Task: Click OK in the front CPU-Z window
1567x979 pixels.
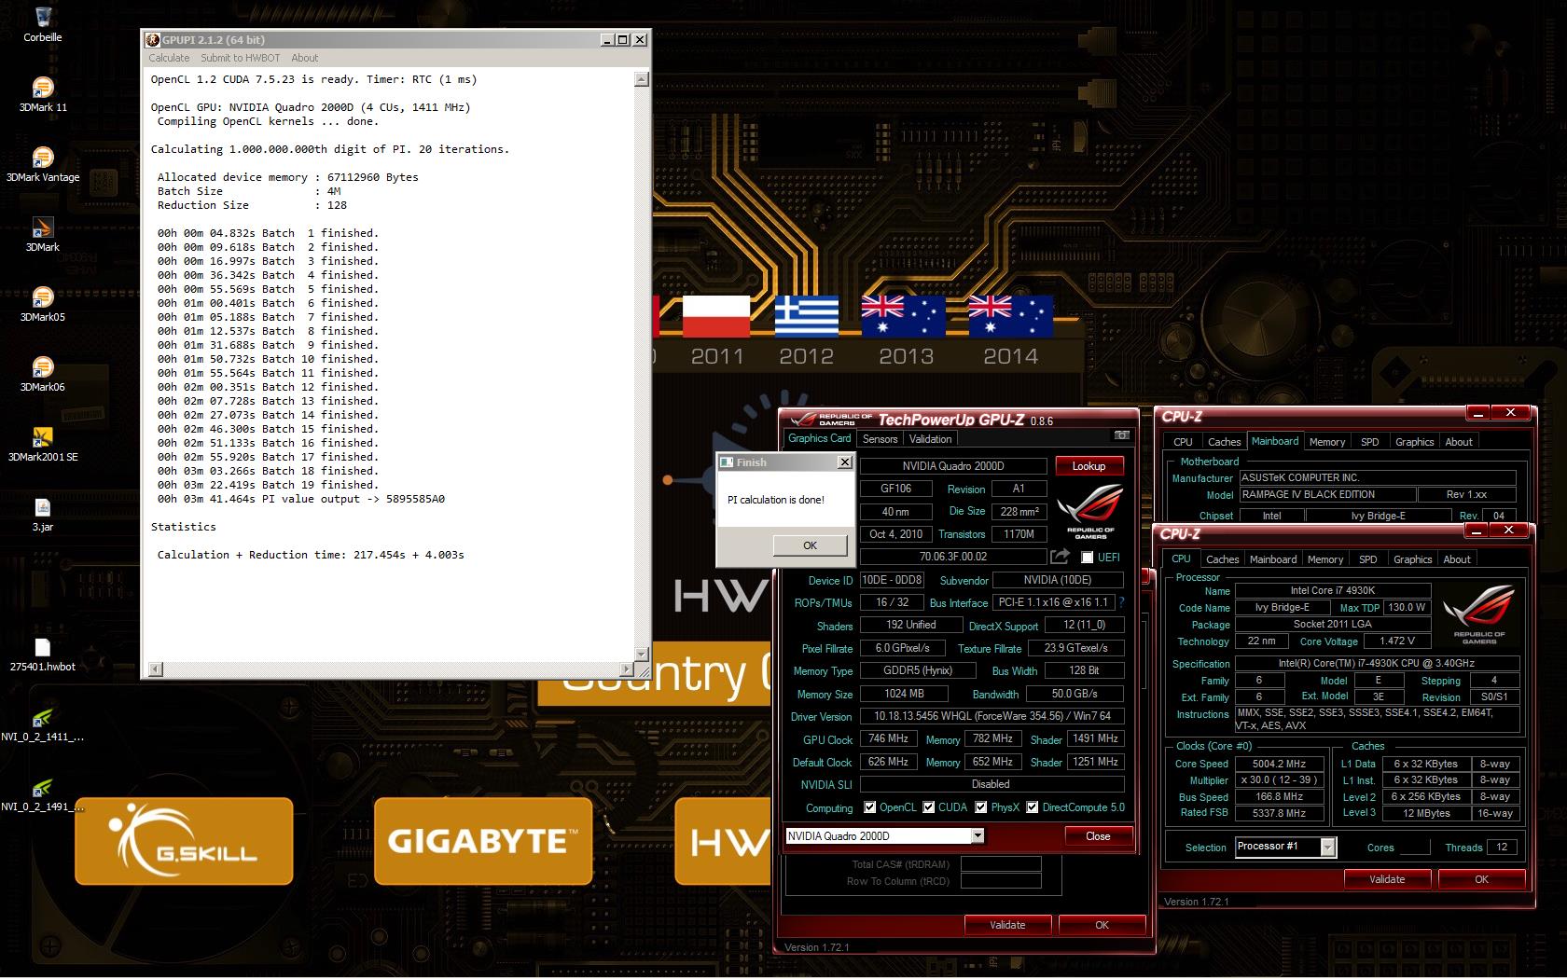Action: click(1481, 879)
